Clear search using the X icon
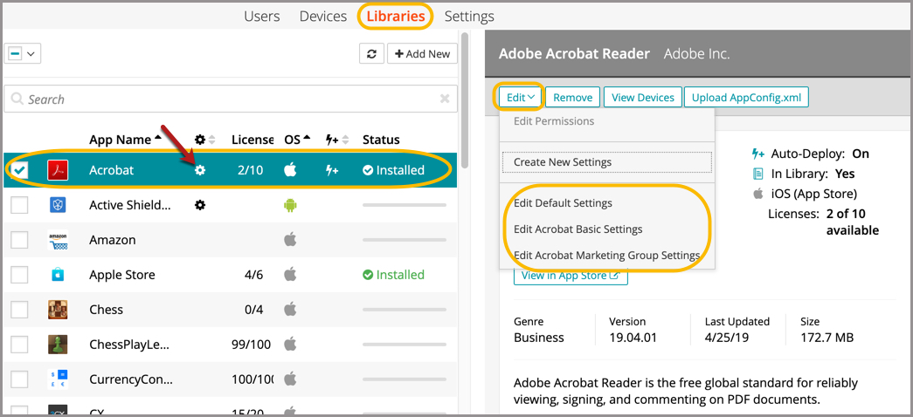This screenshot has height=417, width=913. pyautogui.click(x=445, y=99)
